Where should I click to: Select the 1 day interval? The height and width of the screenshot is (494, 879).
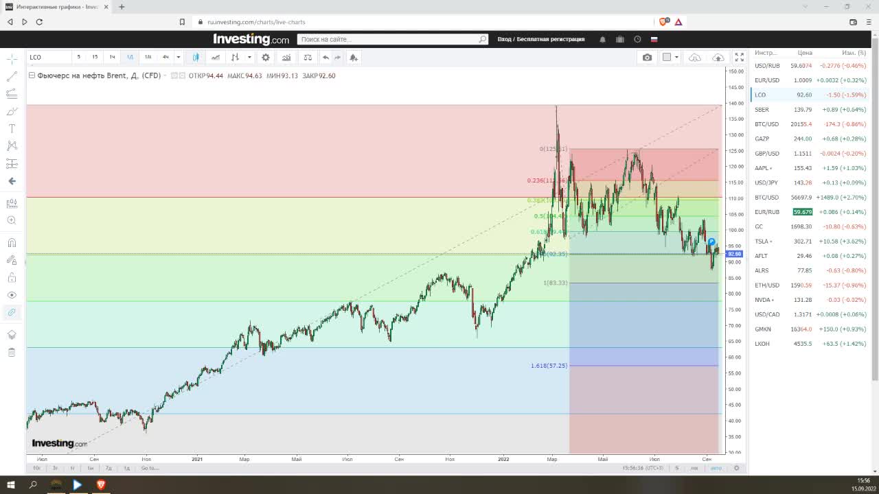pyautogui.click(x=130, y=57)
